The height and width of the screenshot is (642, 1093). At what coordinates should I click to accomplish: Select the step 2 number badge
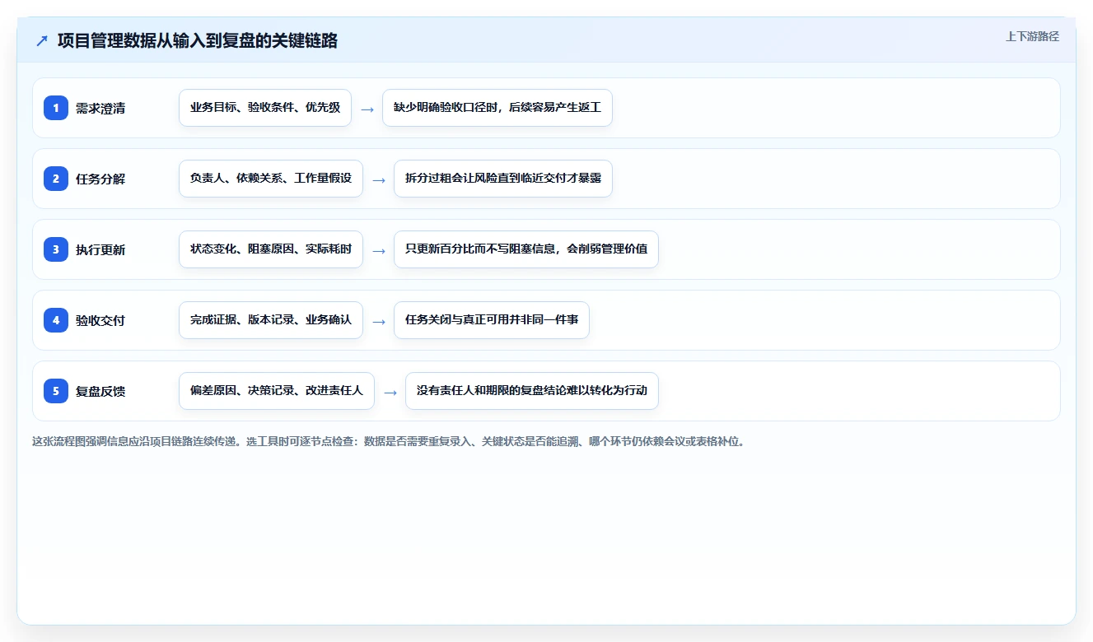click(x=56, y=179)
